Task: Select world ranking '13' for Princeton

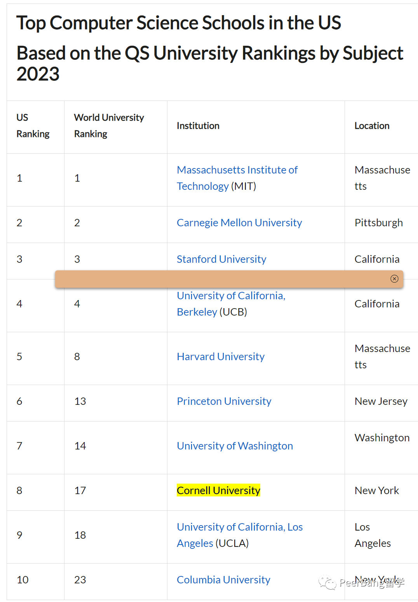Action: [x=80, y=401]
